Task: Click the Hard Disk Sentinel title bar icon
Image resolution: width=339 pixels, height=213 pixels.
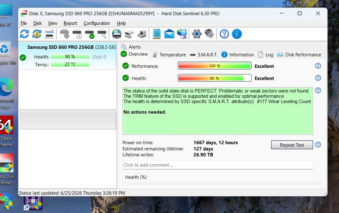Action: [24, 14]
